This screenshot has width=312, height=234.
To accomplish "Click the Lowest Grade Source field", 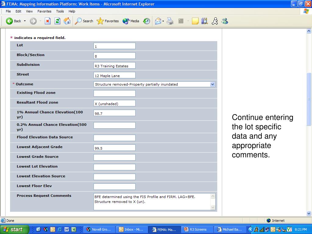I will pos(115,158).
